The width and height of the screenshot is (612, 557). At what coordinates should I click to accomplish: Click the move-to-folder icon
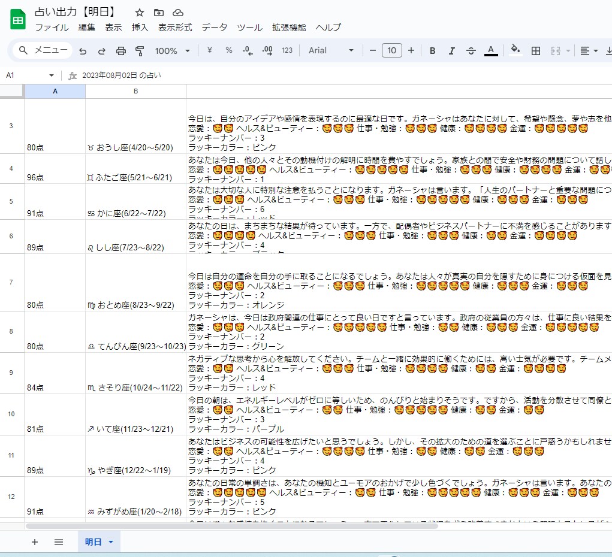pyautogui.click(x=158, y=13)
